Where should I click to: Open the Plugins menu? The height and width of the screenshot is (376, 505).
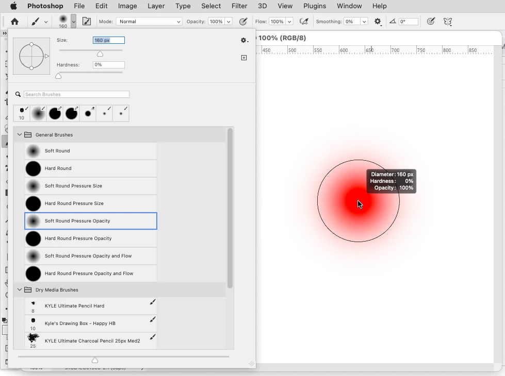click(315, 6)
